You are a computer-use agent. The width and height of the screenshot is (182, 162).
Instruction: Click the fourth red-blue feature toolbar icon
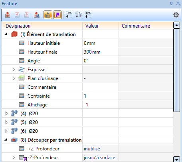pyautogui.click(x=36, y=15)
